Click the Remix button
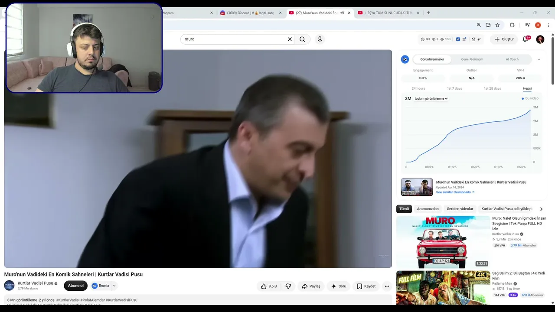This screenshot has width=555, height=312. tap(101, 286)
